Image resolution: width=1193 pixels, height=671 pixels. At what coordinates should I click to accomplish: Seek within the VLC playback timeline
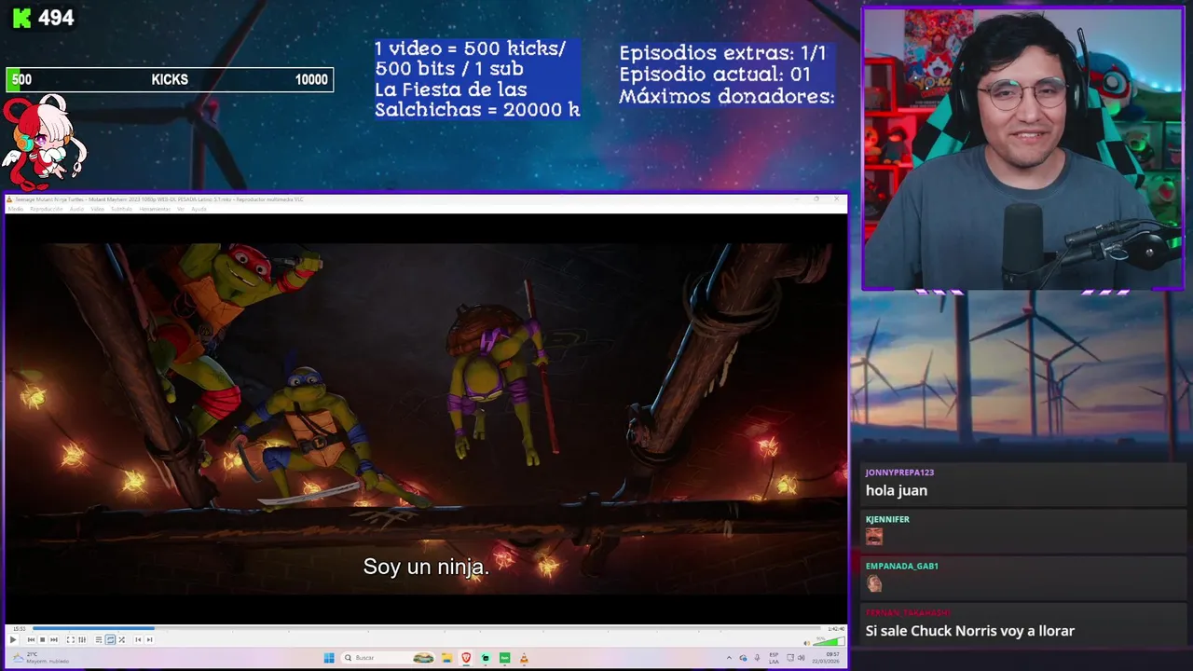click(x=427, y=628)
